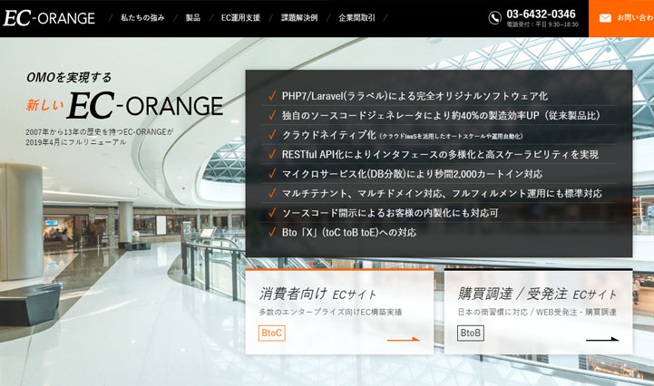
Task: Open the 消費者向け ECサイト card
Action: pyautogui.click(x=339, y=312)
